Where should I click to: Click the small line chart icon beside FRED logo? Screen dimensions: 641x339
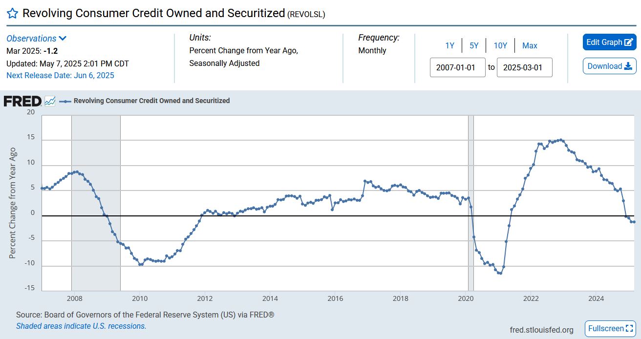(x=50, y=101)
